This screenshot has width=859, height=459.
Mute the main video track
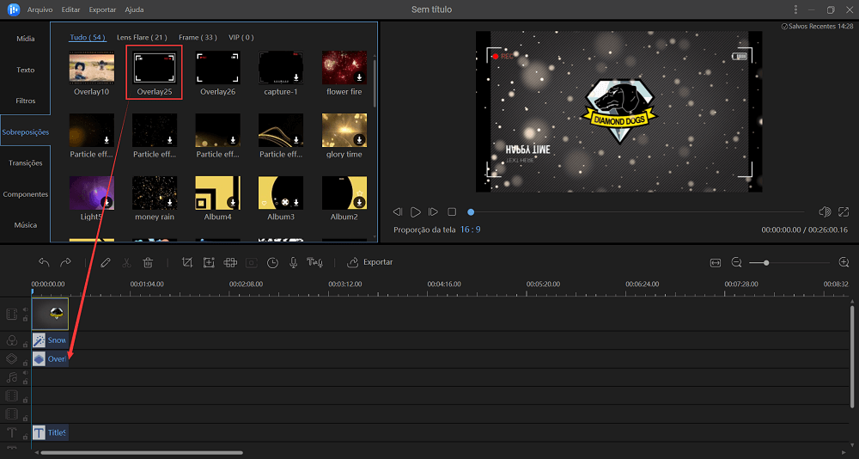point(25,309)
